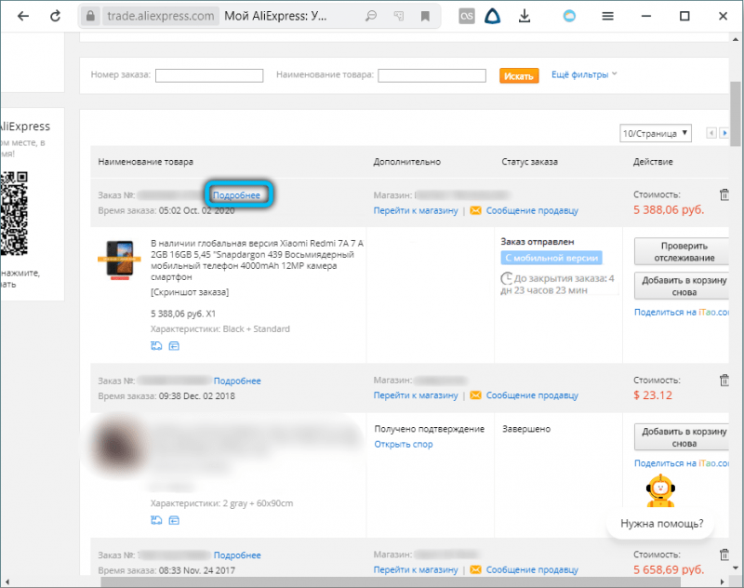744x588 pixels.
Task: Click Сообщение продавцу for 2018 order
Action: pos(532,395)
